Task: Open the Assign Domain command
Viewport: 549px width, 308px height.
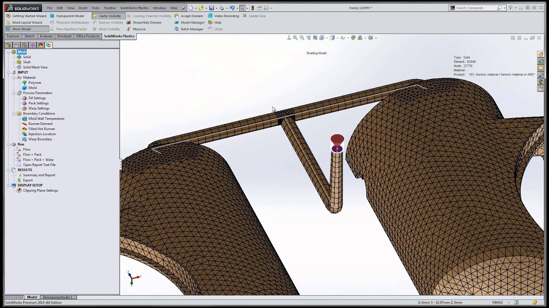Action: point(189,16)
